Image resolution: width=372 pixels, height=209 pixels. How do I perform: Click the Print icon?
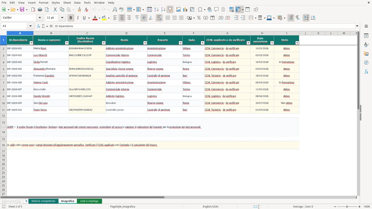(x=40, y=10)
